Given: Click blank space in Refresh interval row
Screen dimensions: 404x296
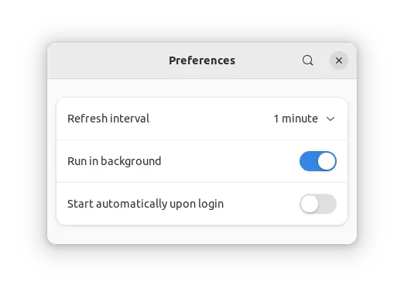Looking at the screenshot, I should pyautogui.click(x=211, y=119).
